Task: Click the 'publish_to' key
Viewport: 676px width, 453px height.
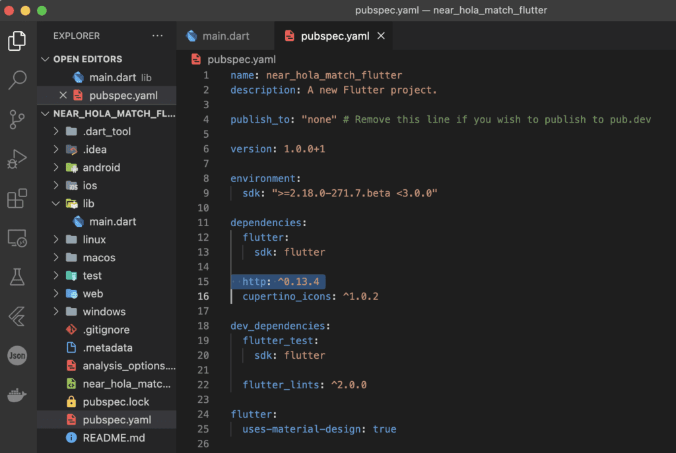Action: coord(260,119)
